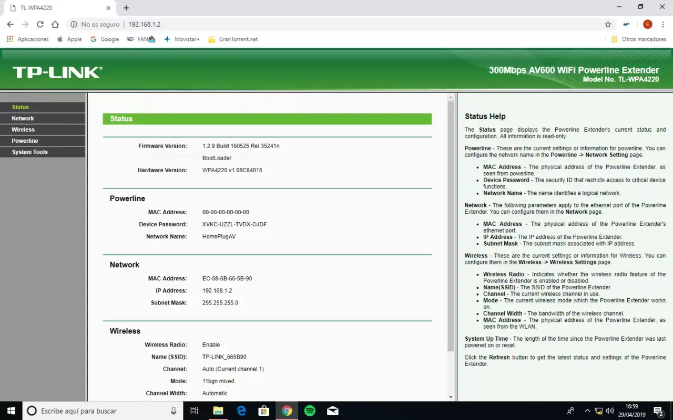Open the Otros marcadores folder
The height and width of the screenshot is (420, 673).
[638, 39]
